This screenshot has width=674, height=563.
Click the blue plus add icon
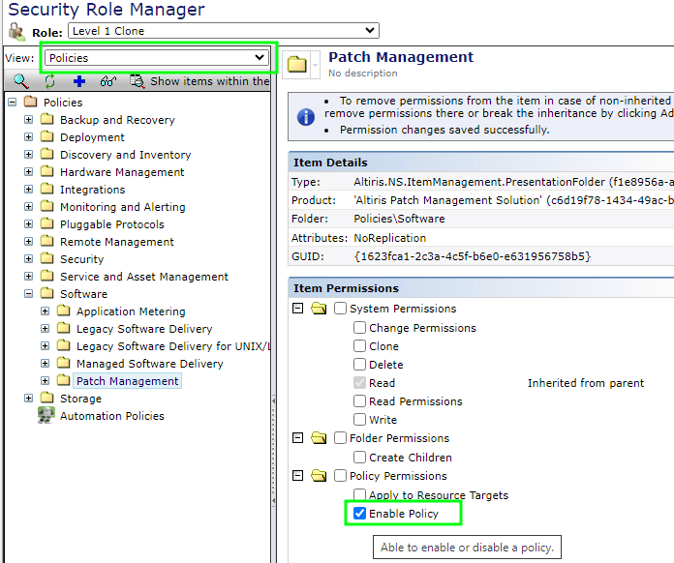[x=79, y=80]
